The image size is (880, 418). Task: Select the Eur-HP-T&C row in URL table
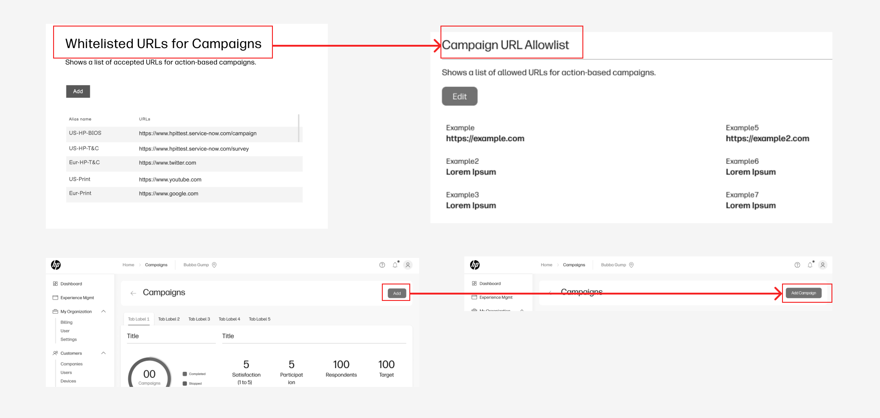(x=184, y=163)
